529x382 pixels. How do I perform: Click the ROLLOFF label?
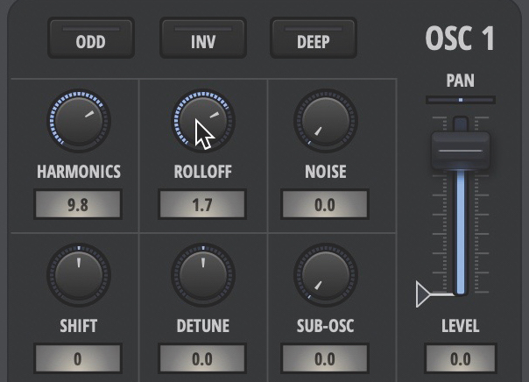pyautogui.click(x=203, y=172)
